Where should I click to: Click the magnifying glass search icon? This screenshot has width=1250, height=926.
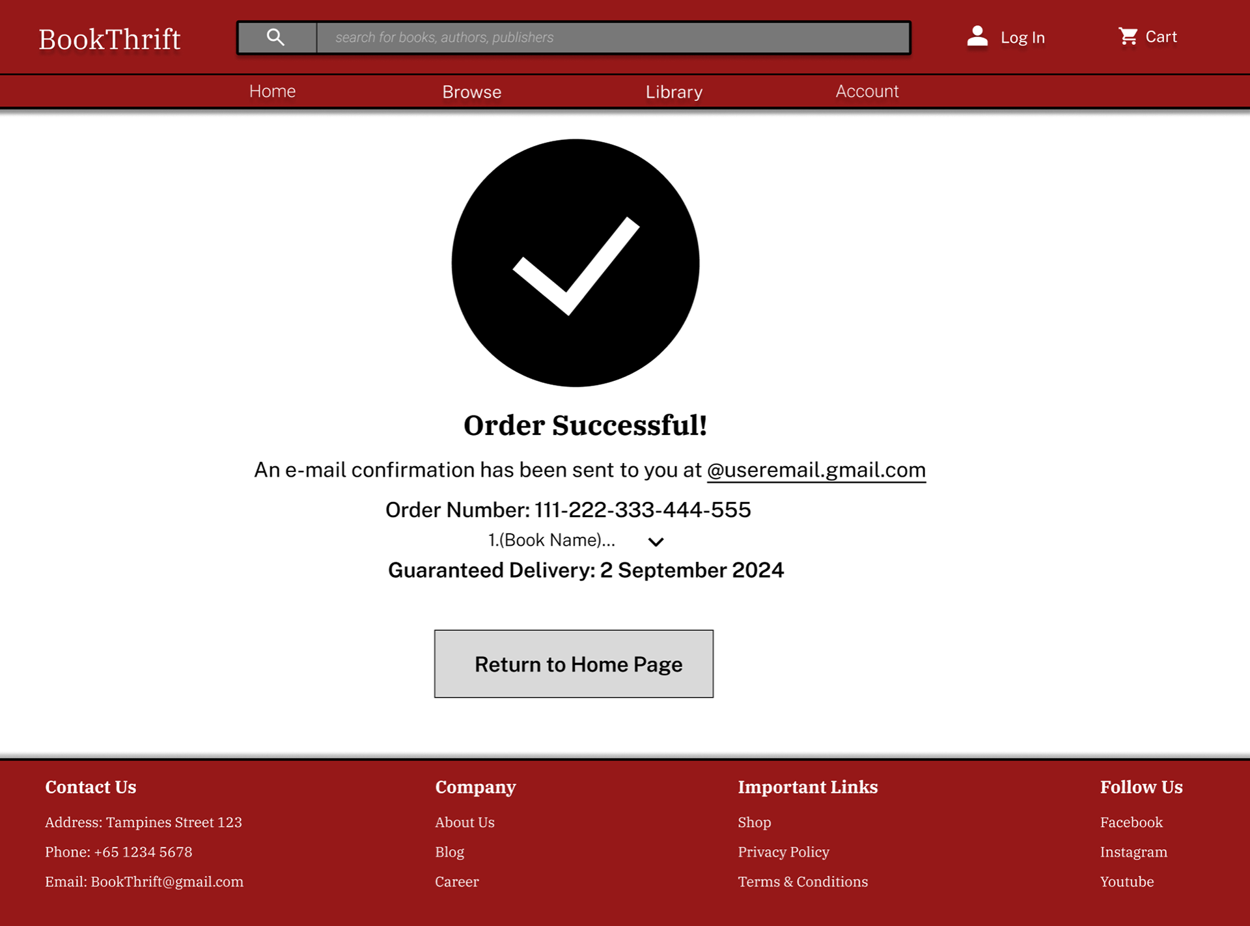(x=276, y=38)
